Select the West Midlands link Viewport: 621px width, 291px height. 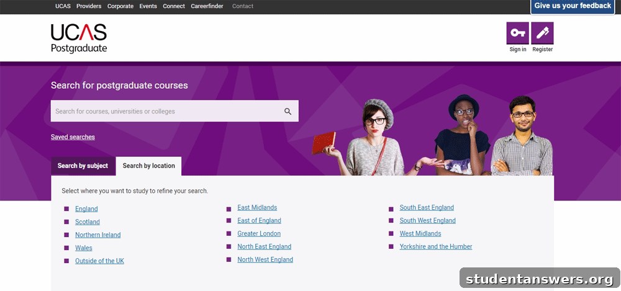pyautogui.click(x=420, y=234)
